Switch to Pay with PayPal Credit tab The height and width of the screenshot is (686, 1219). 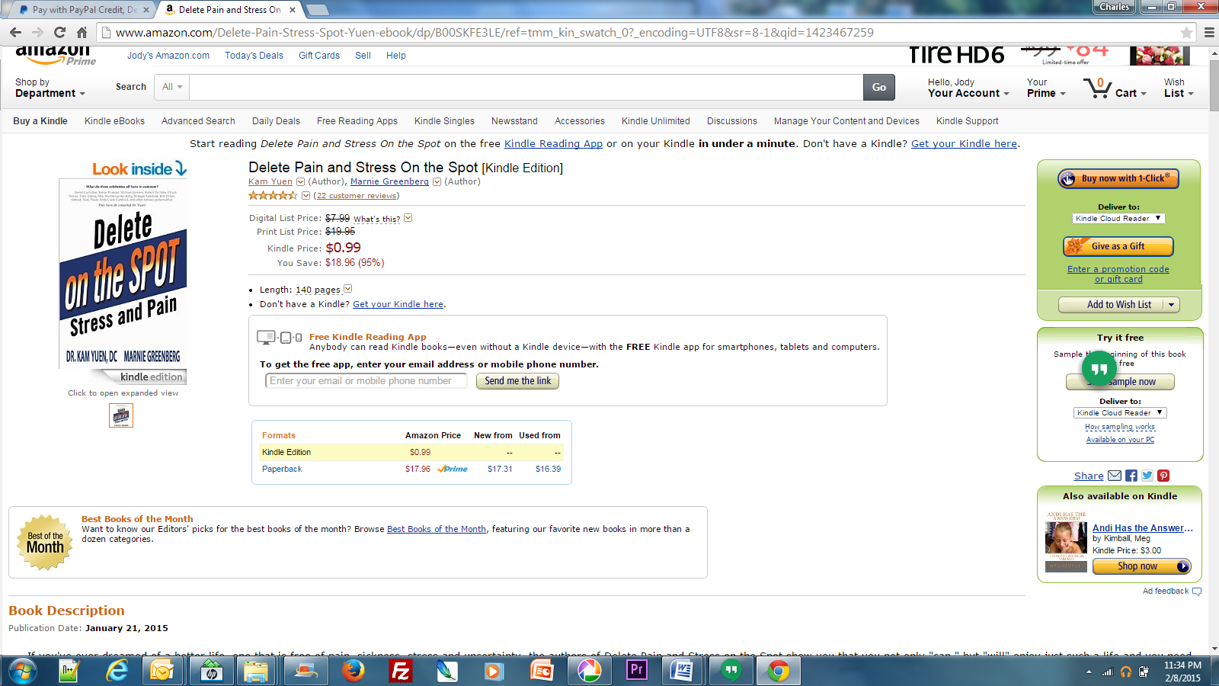(84, 10)
